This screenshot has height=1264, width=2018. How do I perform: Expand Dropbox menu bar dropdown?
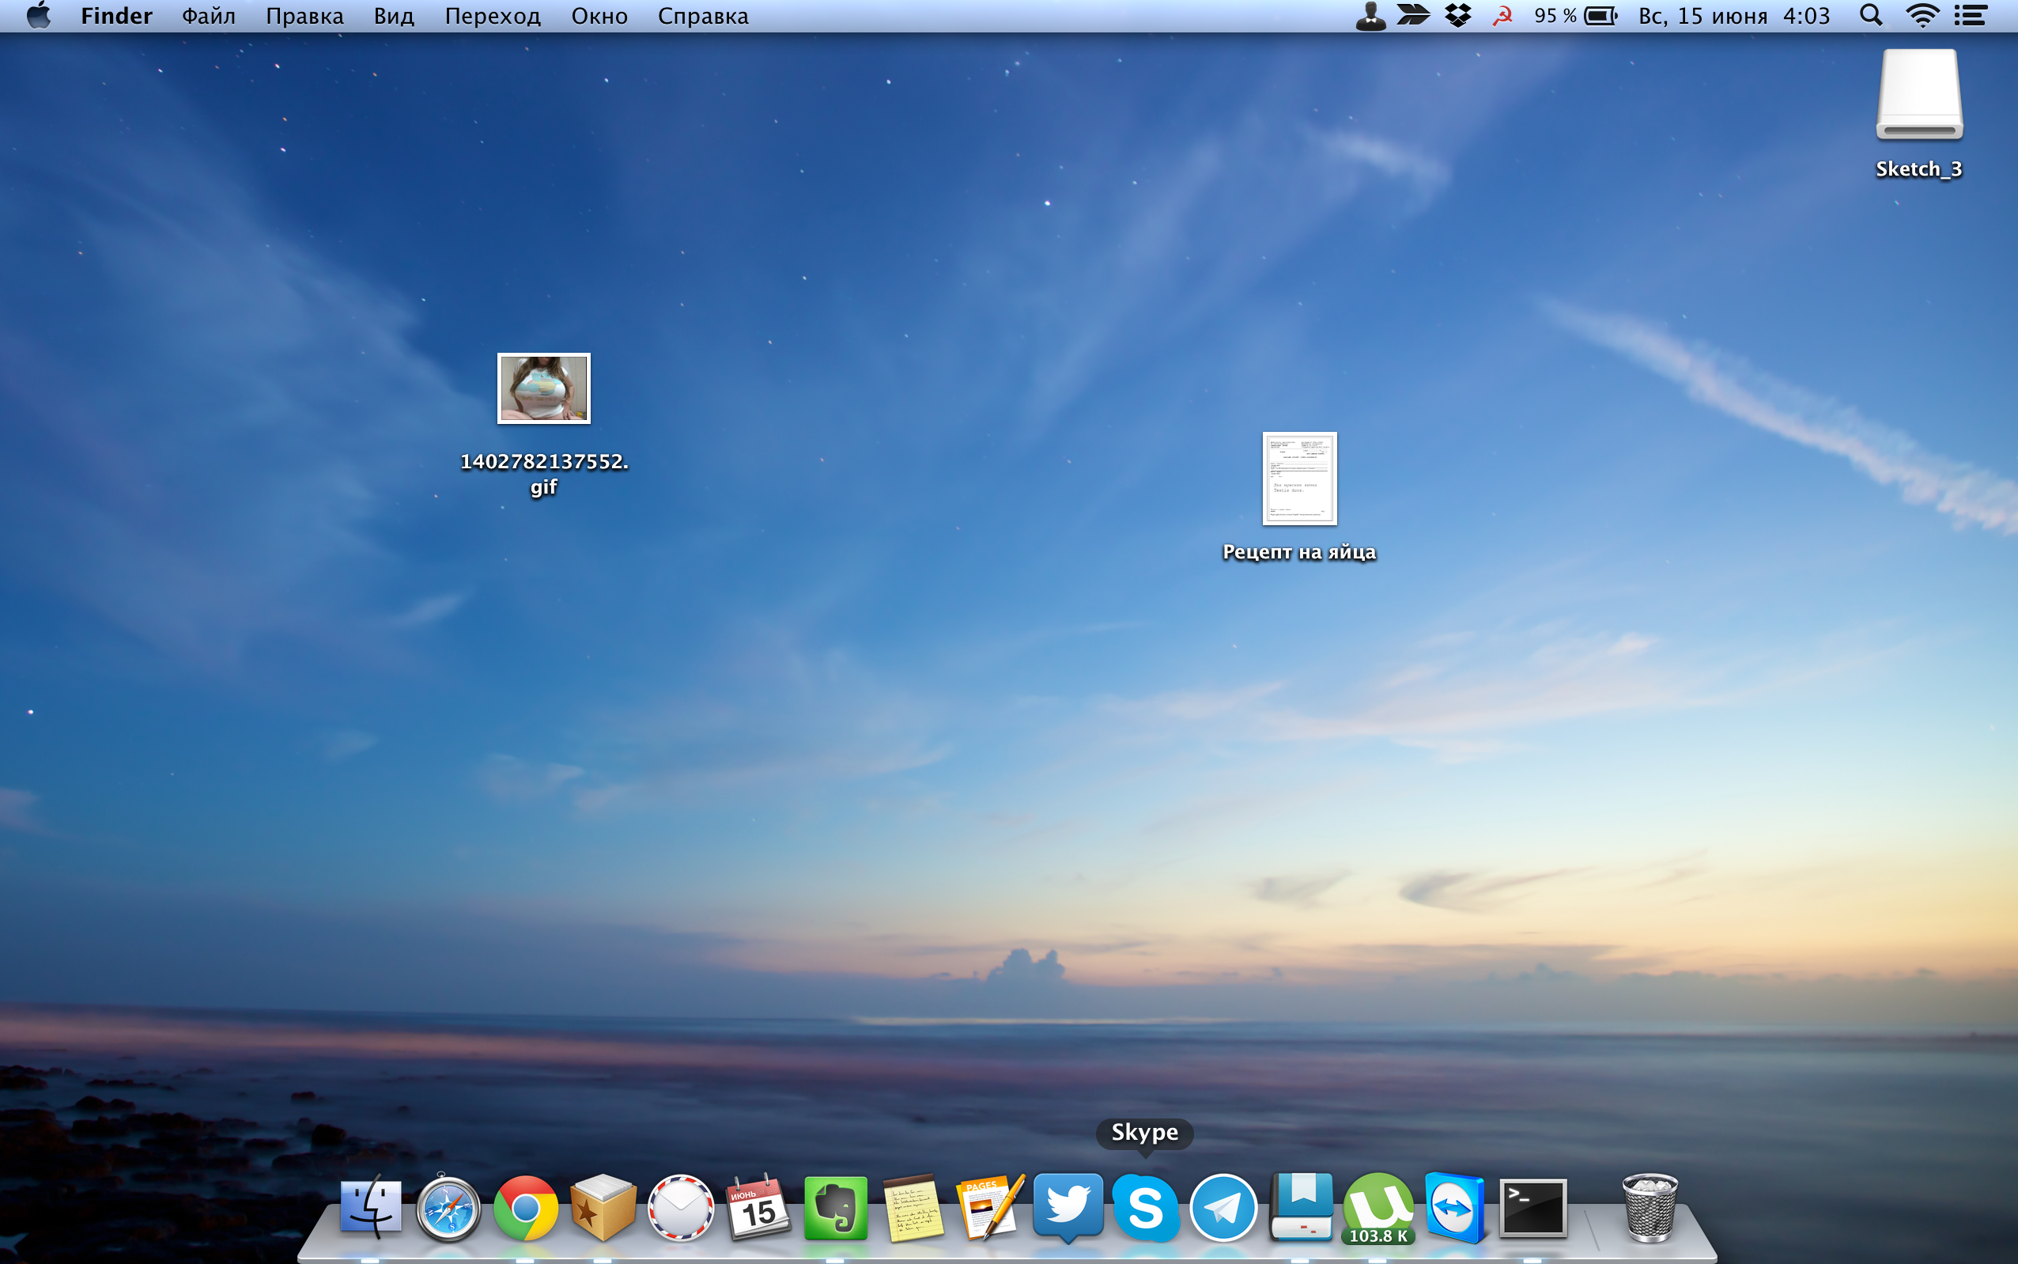(1457, 16)
